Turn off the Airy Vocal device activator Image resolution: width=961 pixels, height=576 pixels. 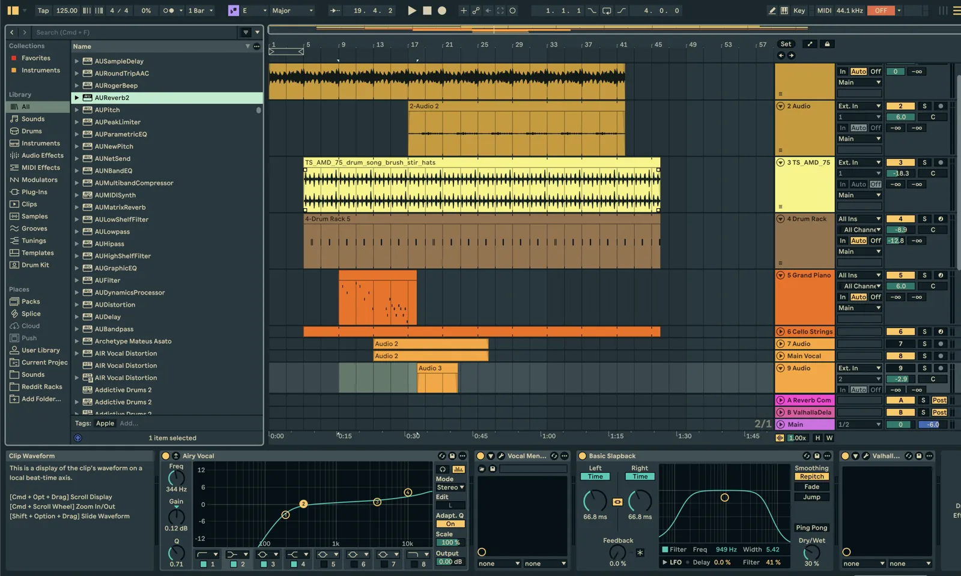(166, 456)
